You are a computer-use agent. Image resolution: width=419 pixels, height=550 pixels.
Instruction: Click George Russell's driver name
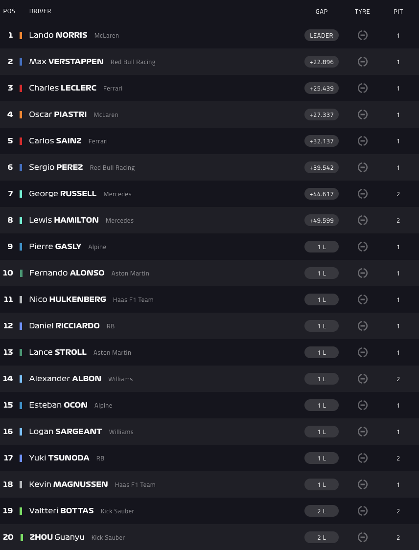(63, 194)
